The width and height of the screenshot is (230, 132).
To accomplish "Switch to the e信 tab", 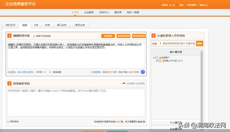I will [36, 25].
